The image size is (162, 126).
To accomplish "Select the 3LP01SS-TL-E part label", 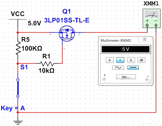I will (x=67, y=20).
